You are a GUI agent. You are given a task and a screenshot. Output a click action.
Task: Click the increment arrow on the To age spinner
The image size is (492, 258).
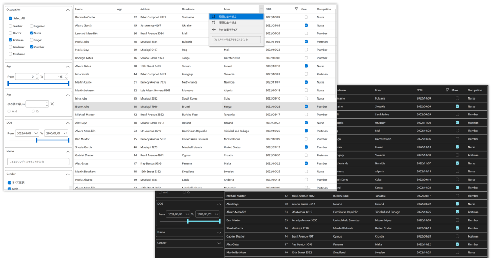(x=66, y=75)
